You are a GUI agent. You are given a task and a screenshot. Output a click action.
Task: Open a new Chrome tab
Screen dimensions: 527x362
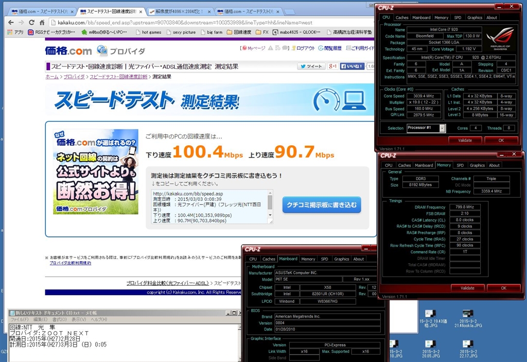[289, 12]
